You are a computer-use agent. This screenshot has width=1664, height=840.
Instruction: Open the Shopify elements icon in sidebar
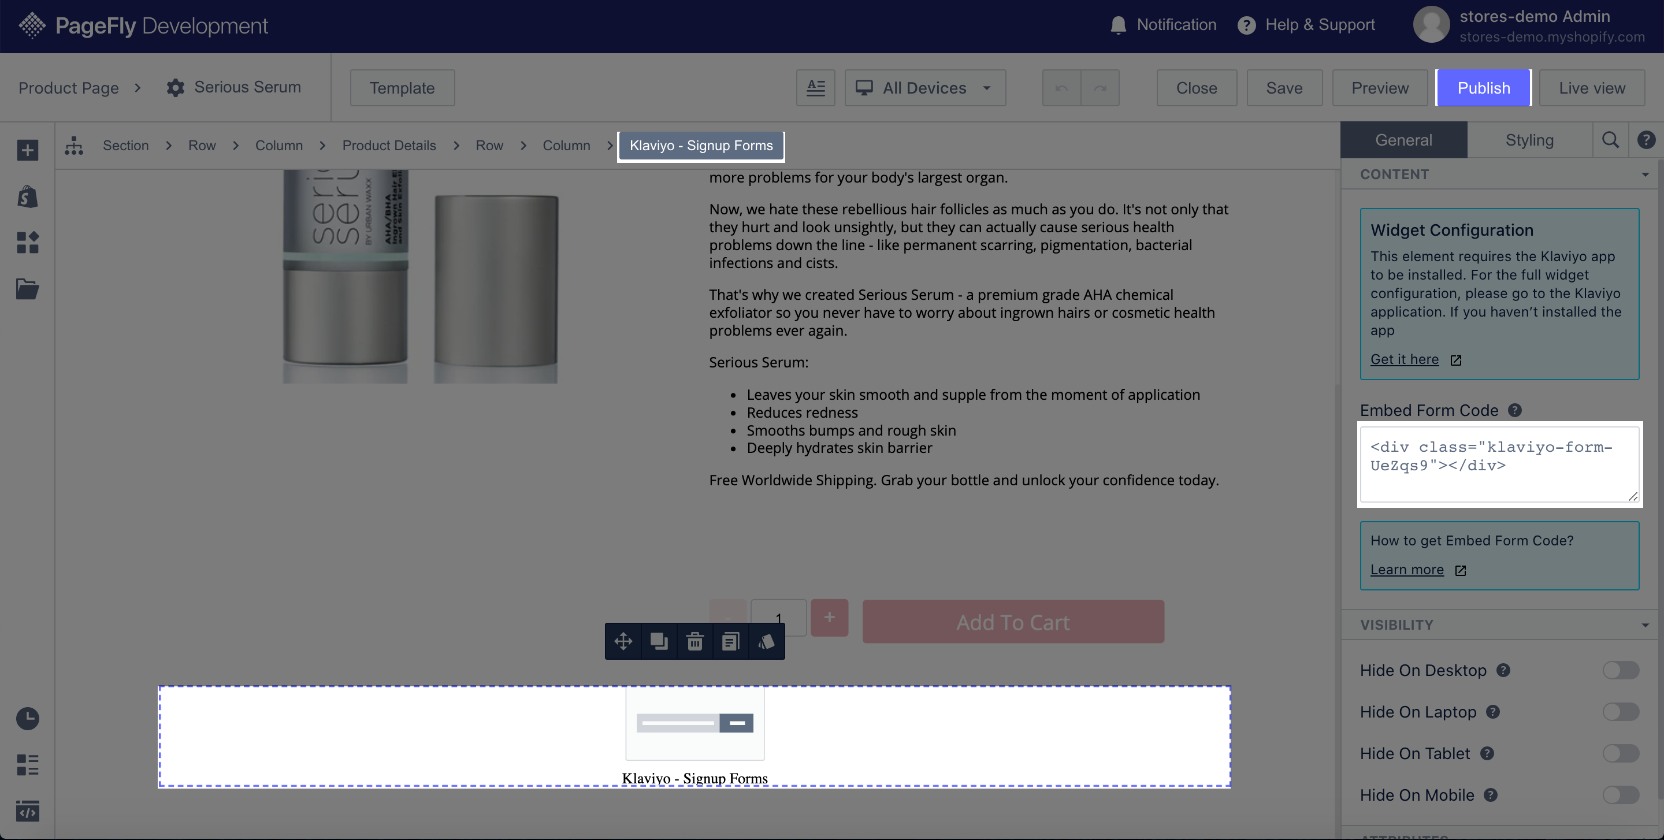tap(27, 196)
